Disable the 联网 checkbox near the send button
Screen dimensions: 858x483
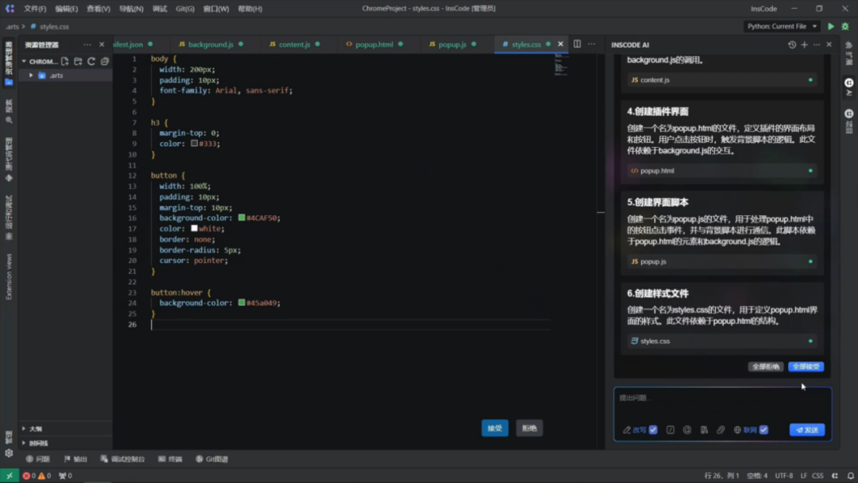pyautogui.click(x=763, y=429)
